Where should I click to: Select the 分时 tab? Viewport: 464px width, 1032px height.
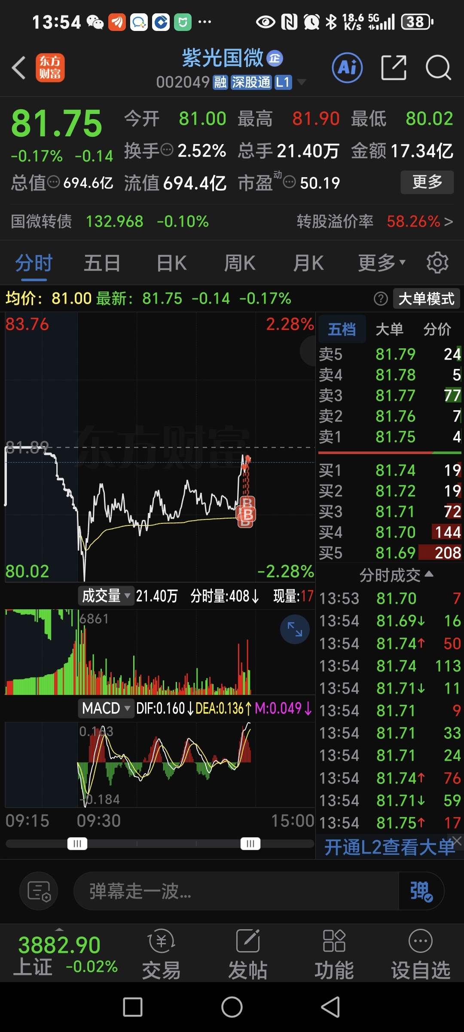[34, 263]
